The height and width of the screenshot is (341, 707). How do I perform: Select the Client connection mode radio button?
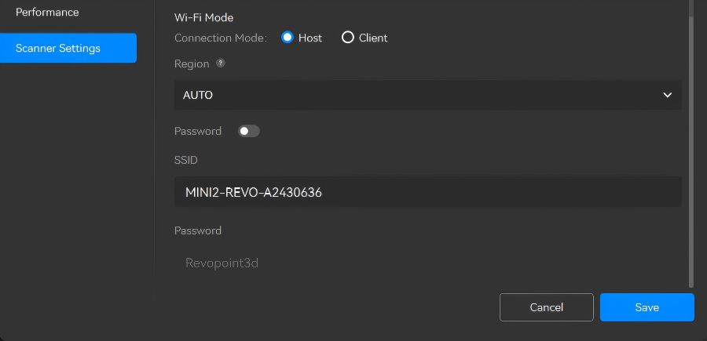pyautogui.click(x=348, y=38)
